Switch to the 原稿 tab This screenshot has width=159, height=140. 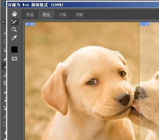pyautogui.click(x=30, y=15)
